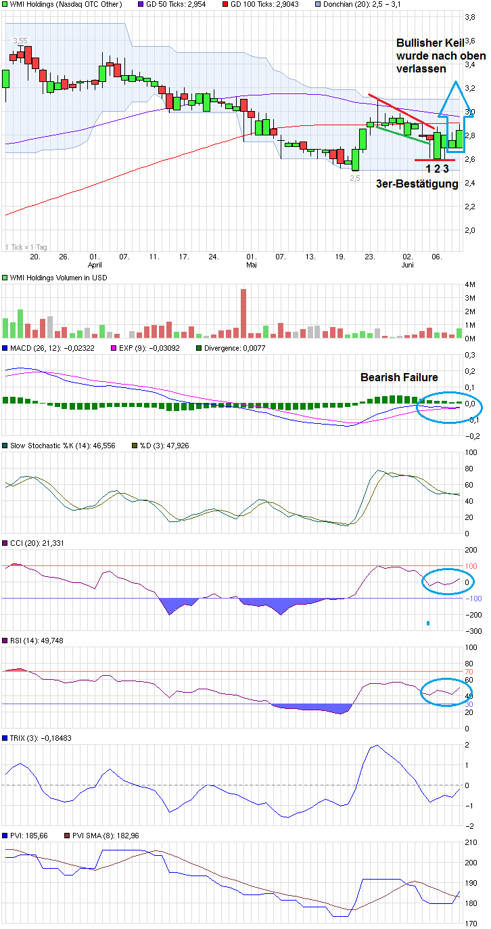Select the 'RSI (14): 49,748' label

(x=37, y=641)
